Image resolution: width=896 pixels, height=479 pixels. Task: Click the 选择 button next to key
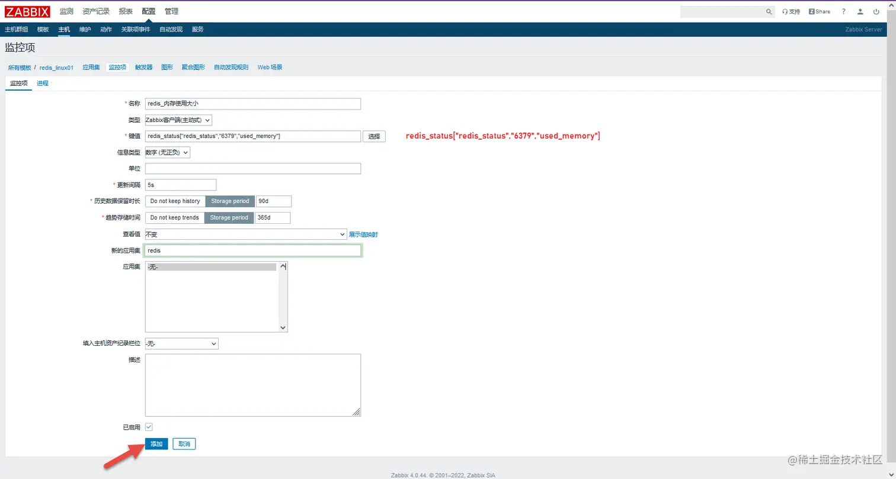pos(374,136)
